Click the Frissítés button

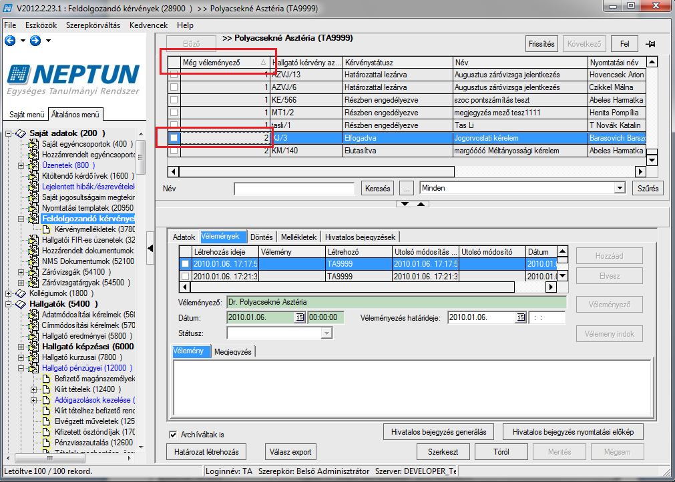tap(541, 44)
